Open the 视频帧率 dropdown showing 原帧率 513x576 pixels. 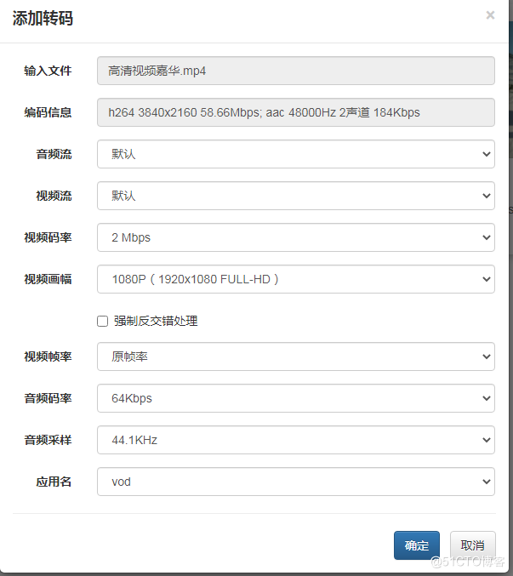(x=296, y=356)
